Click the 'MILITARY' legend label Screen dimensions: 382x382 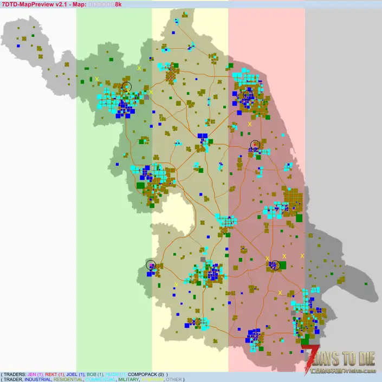(x=128, y=379)
